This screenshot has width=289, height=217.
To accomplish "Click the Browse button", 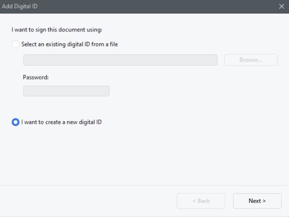I will [x=251, y=60].
